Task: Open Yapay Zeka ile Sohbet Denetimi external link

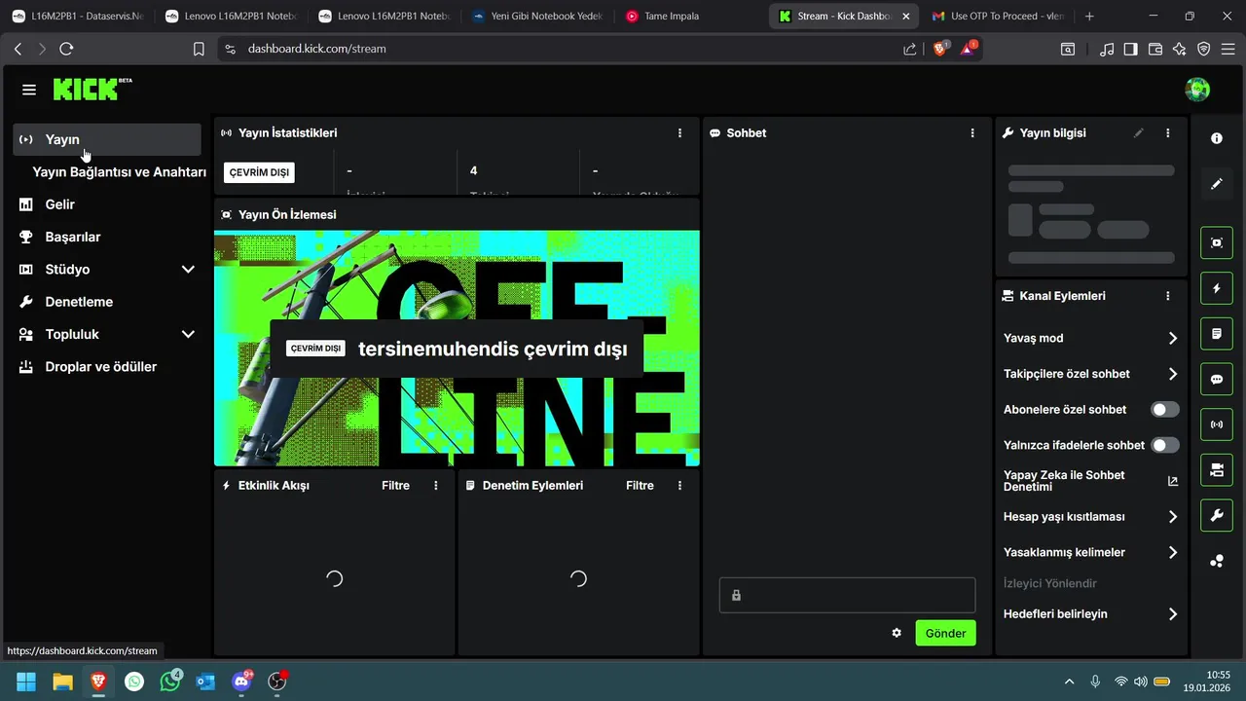Action: point(1172,481)
